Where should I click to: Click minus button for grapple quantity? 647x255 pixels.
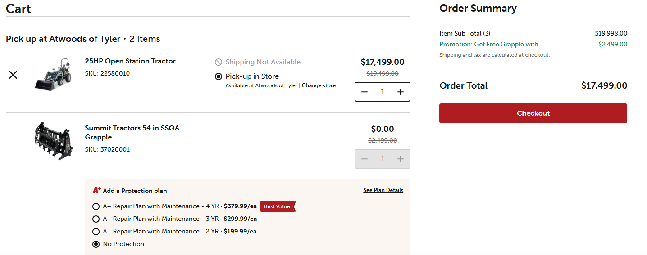point(365,159)
